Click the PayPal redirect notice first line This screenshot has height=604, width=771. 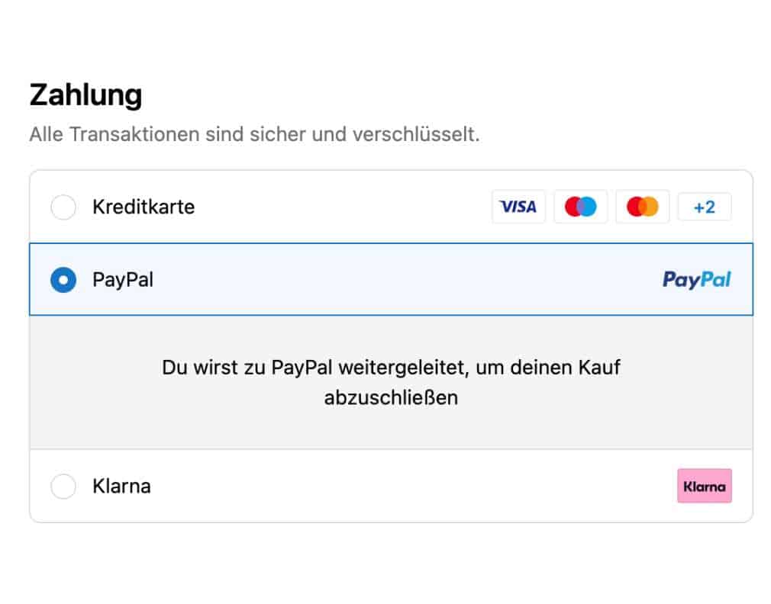391,367
